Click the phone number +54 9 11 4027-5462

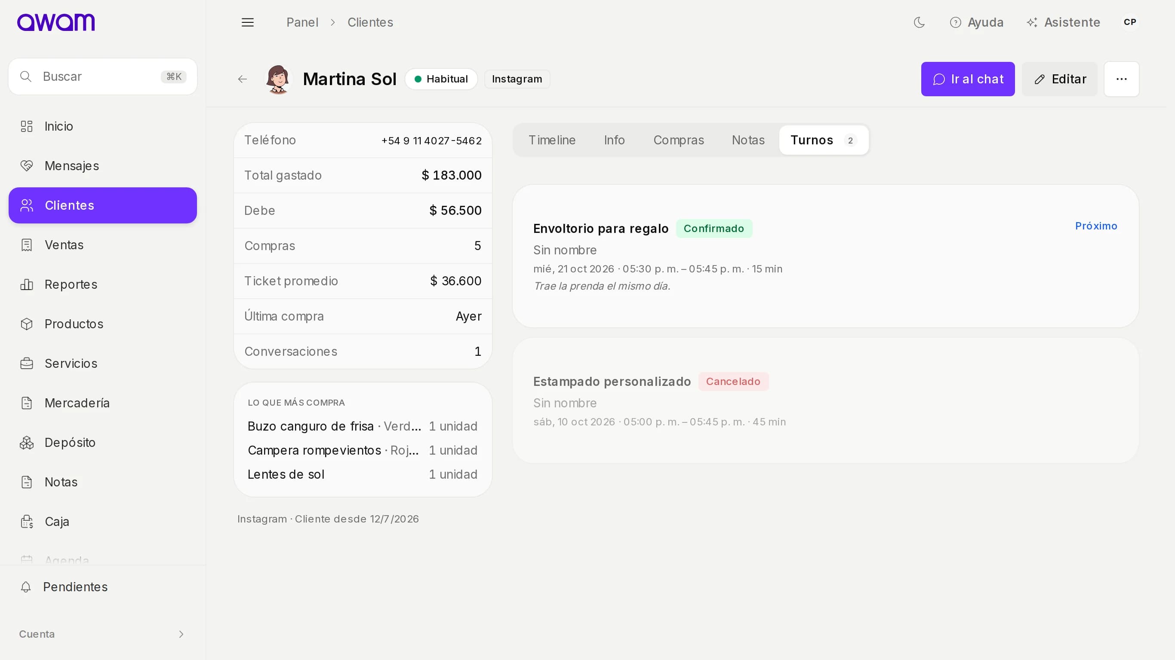[431, 141]
